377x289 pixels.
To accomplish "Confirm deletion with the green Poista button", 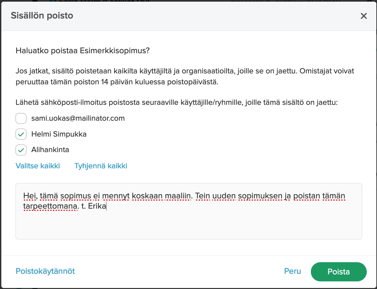I will (339, 272).
